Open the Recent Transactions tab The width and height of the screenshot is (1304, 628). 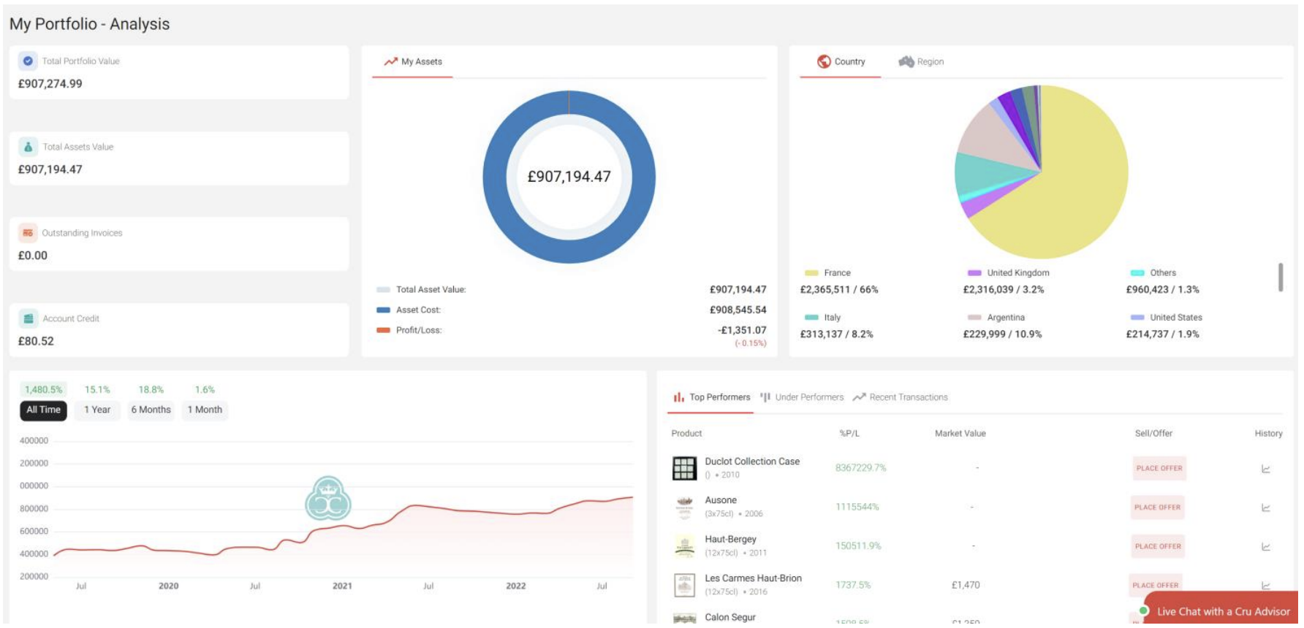click(x=901, y=397)
